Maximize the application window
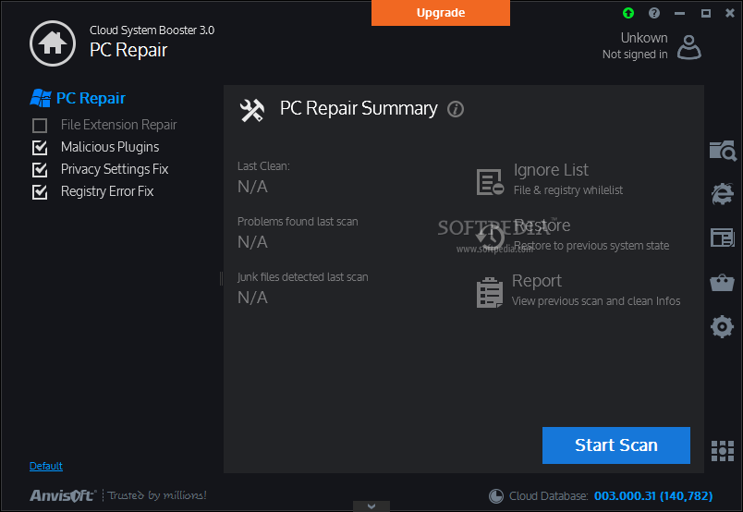Screen dimensions: 743x512 [705, 13]
